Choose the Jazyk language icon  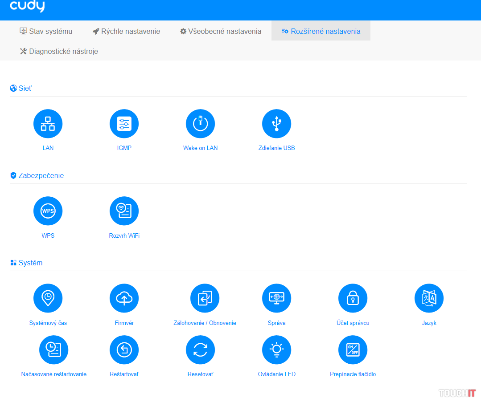coord(429,298)
